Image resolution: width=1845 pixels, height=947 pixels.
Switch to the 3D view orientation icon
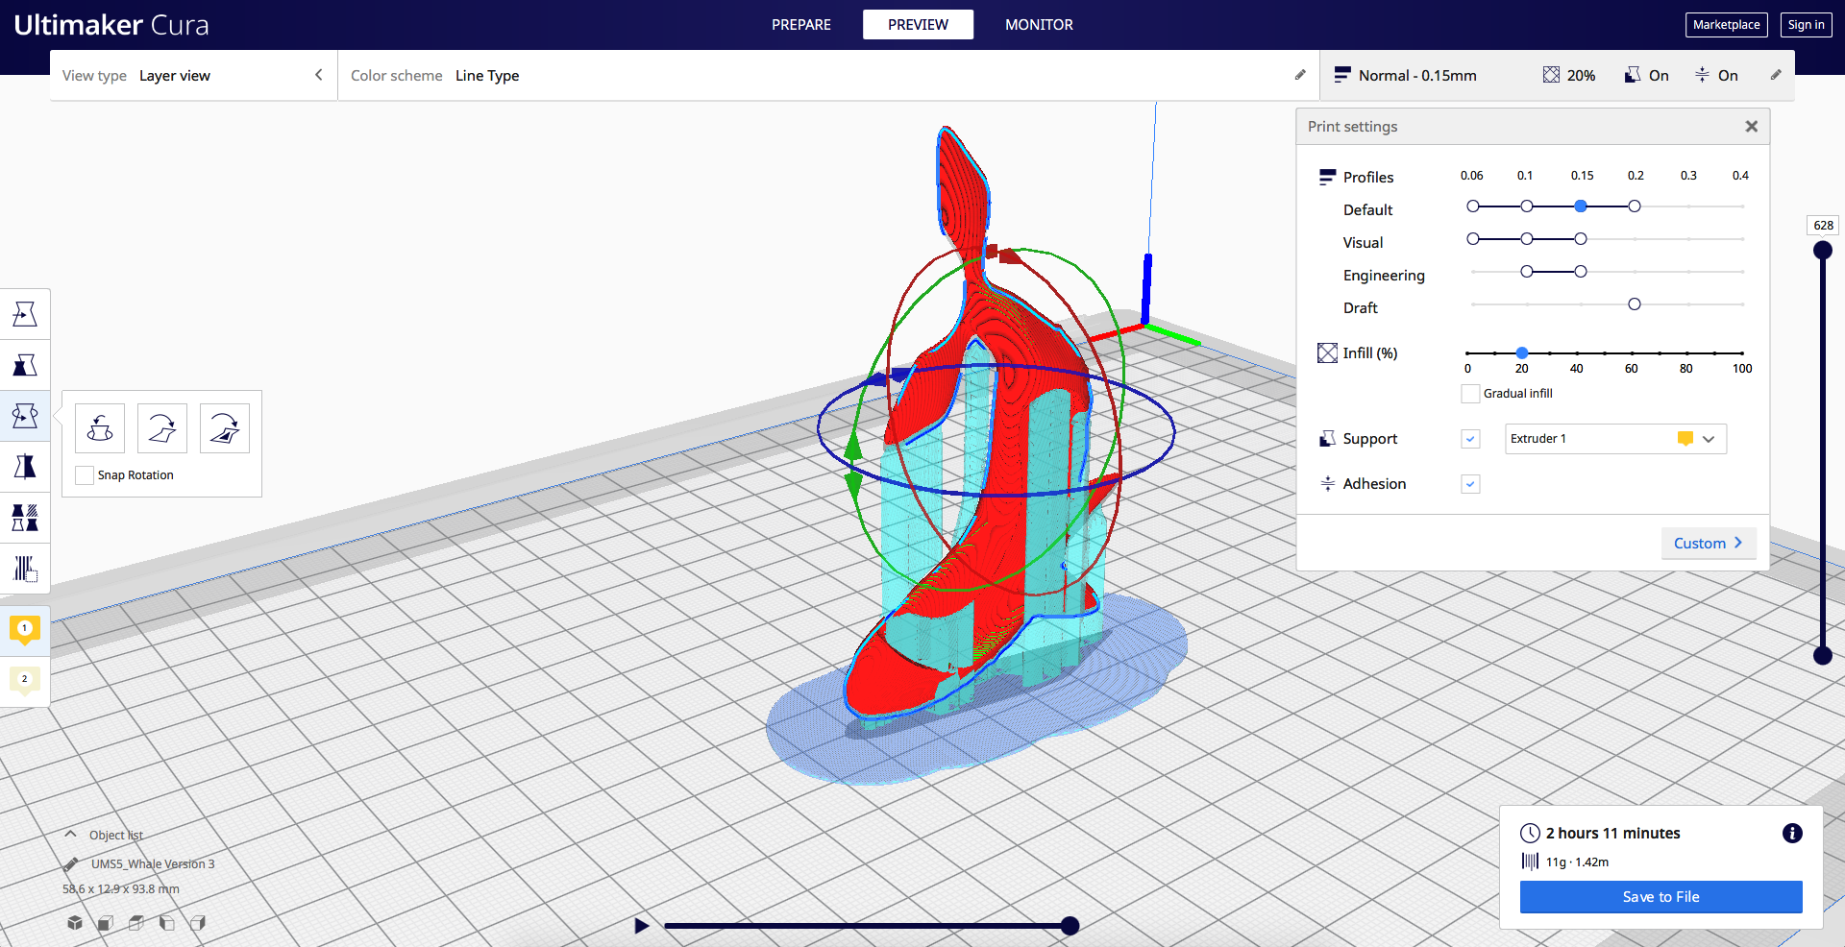pyautogui.click(x=75, y=923)
